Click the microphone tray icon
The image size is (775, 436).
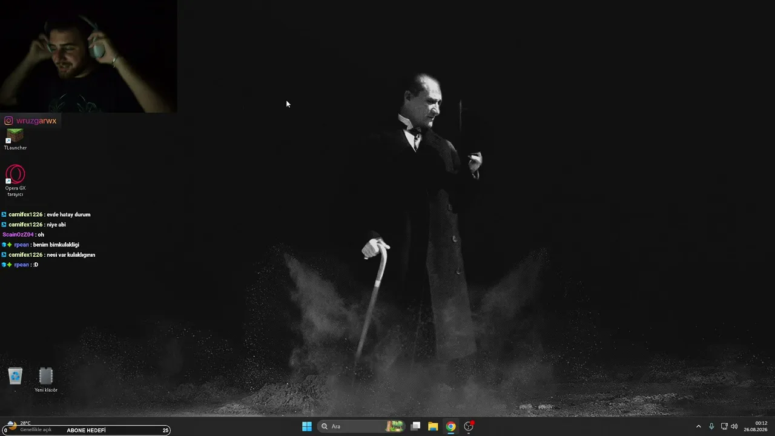point(711,426)
